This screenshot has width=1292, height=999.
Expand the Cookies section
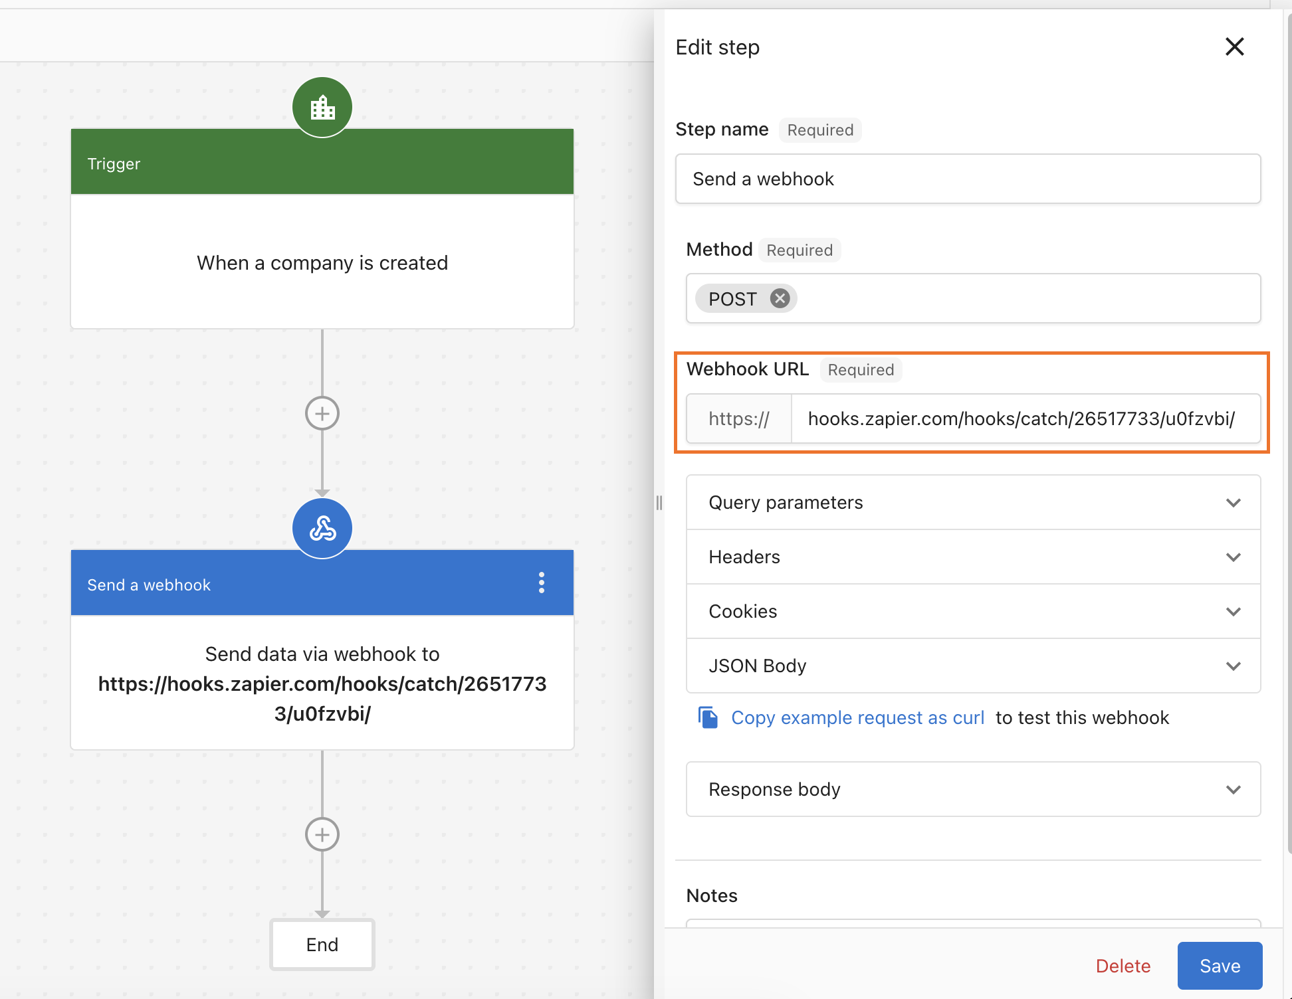[973, 611]
